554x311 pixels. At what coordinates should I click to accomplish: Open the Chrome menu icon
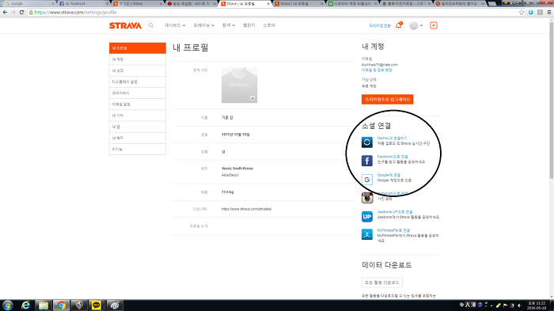[549, 12]
